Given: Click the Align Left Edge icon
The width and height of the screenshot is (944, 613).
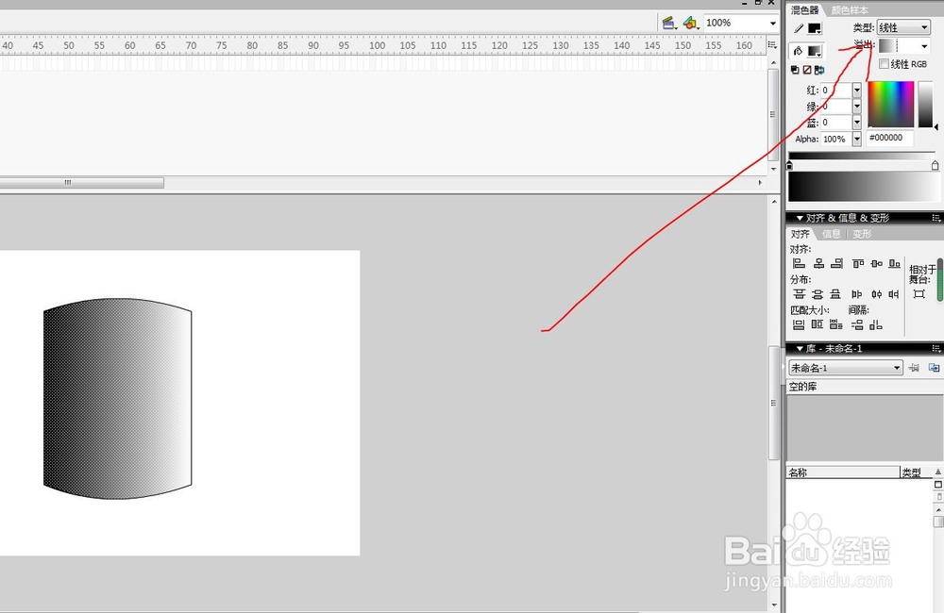Looking at the screenshot, I should point(799,263).
